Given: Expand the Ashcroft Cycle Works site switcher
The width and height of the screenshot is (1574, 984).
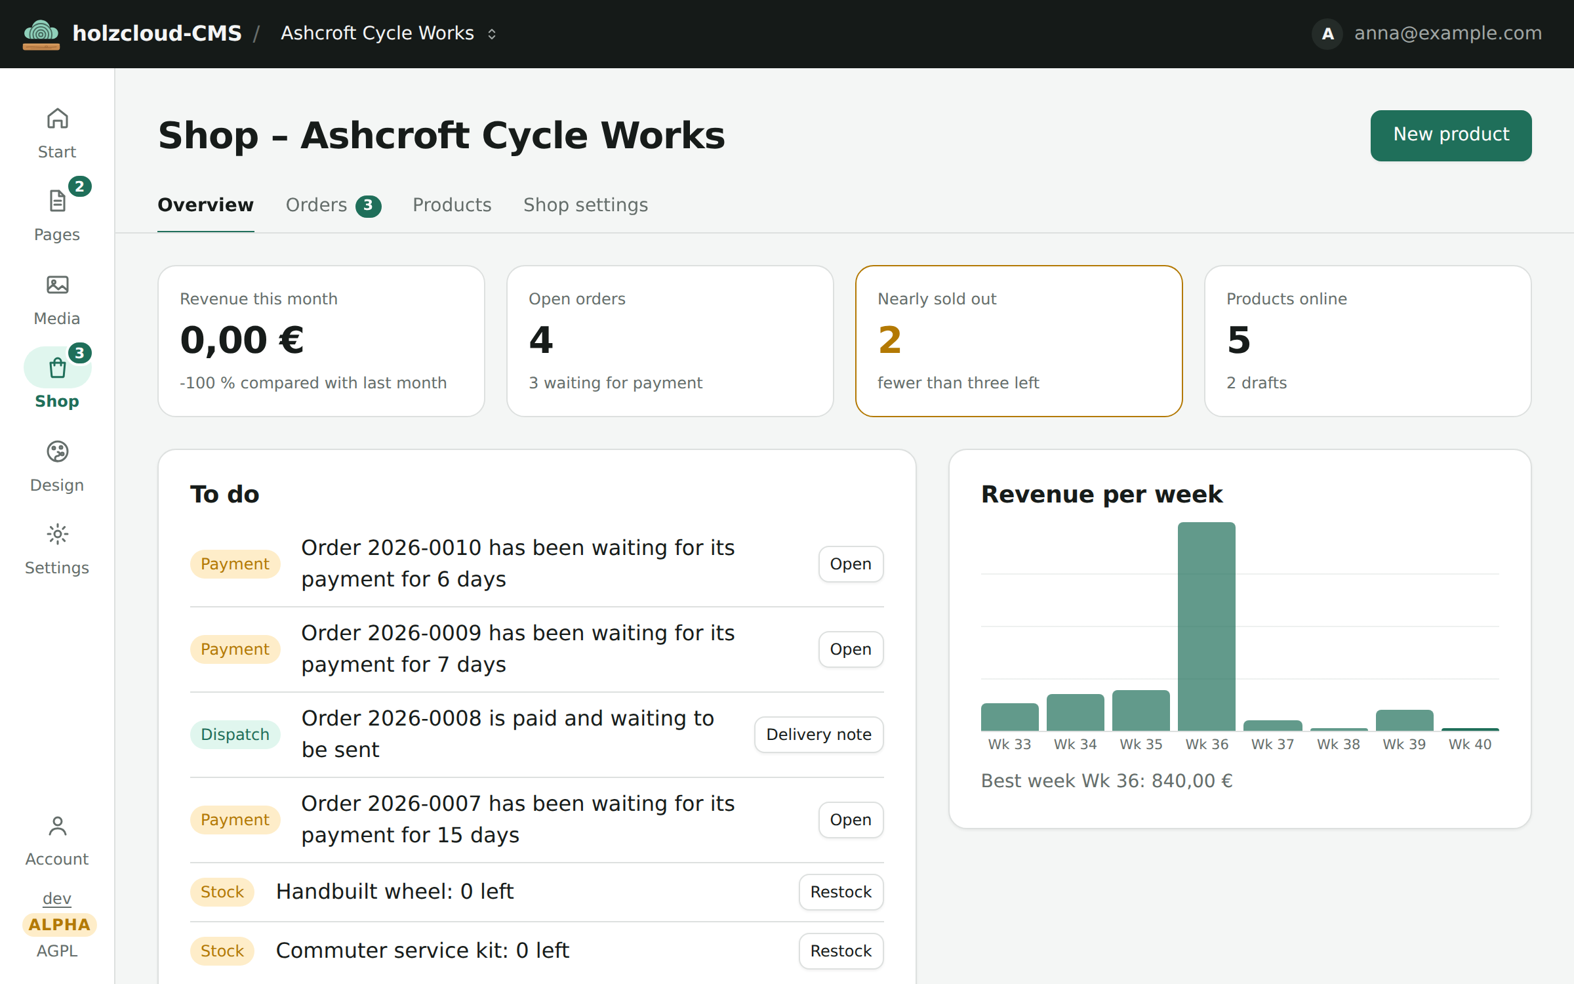Looking at the screenshot, I should click(389, 33).
